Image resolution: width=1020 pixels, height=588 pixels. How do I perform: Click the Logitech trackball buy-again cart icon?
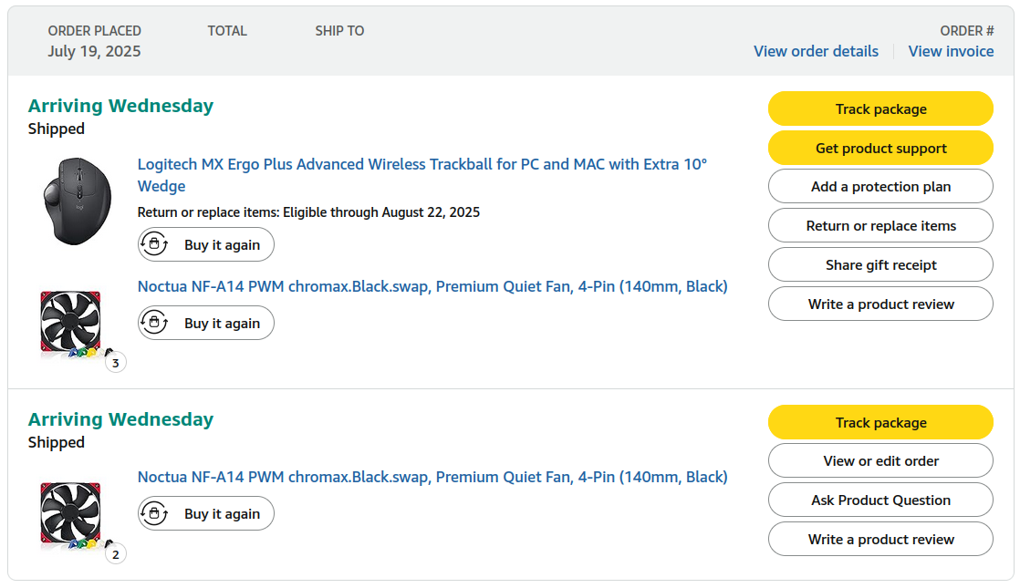coord(154,244)
